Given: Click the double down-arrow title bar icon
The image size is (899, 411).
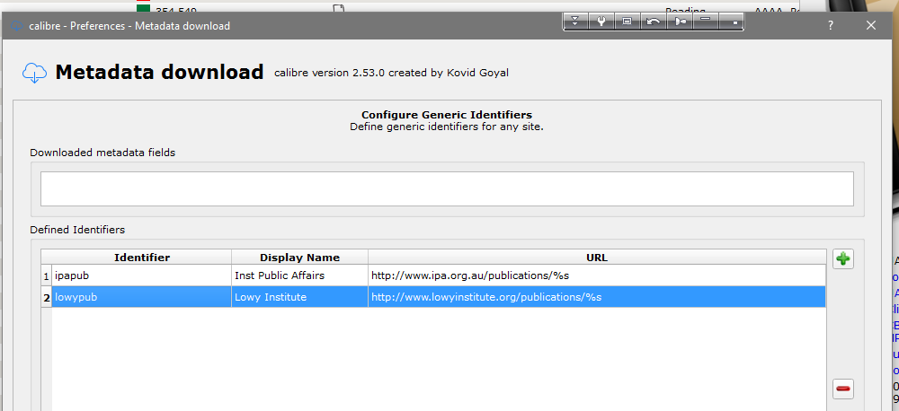Looking at the screenshot, I should [x=575, y=22].
